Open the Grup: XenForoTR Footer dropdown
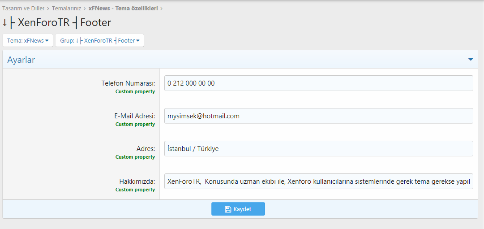The image size is (484, 229). click(100, 40)
